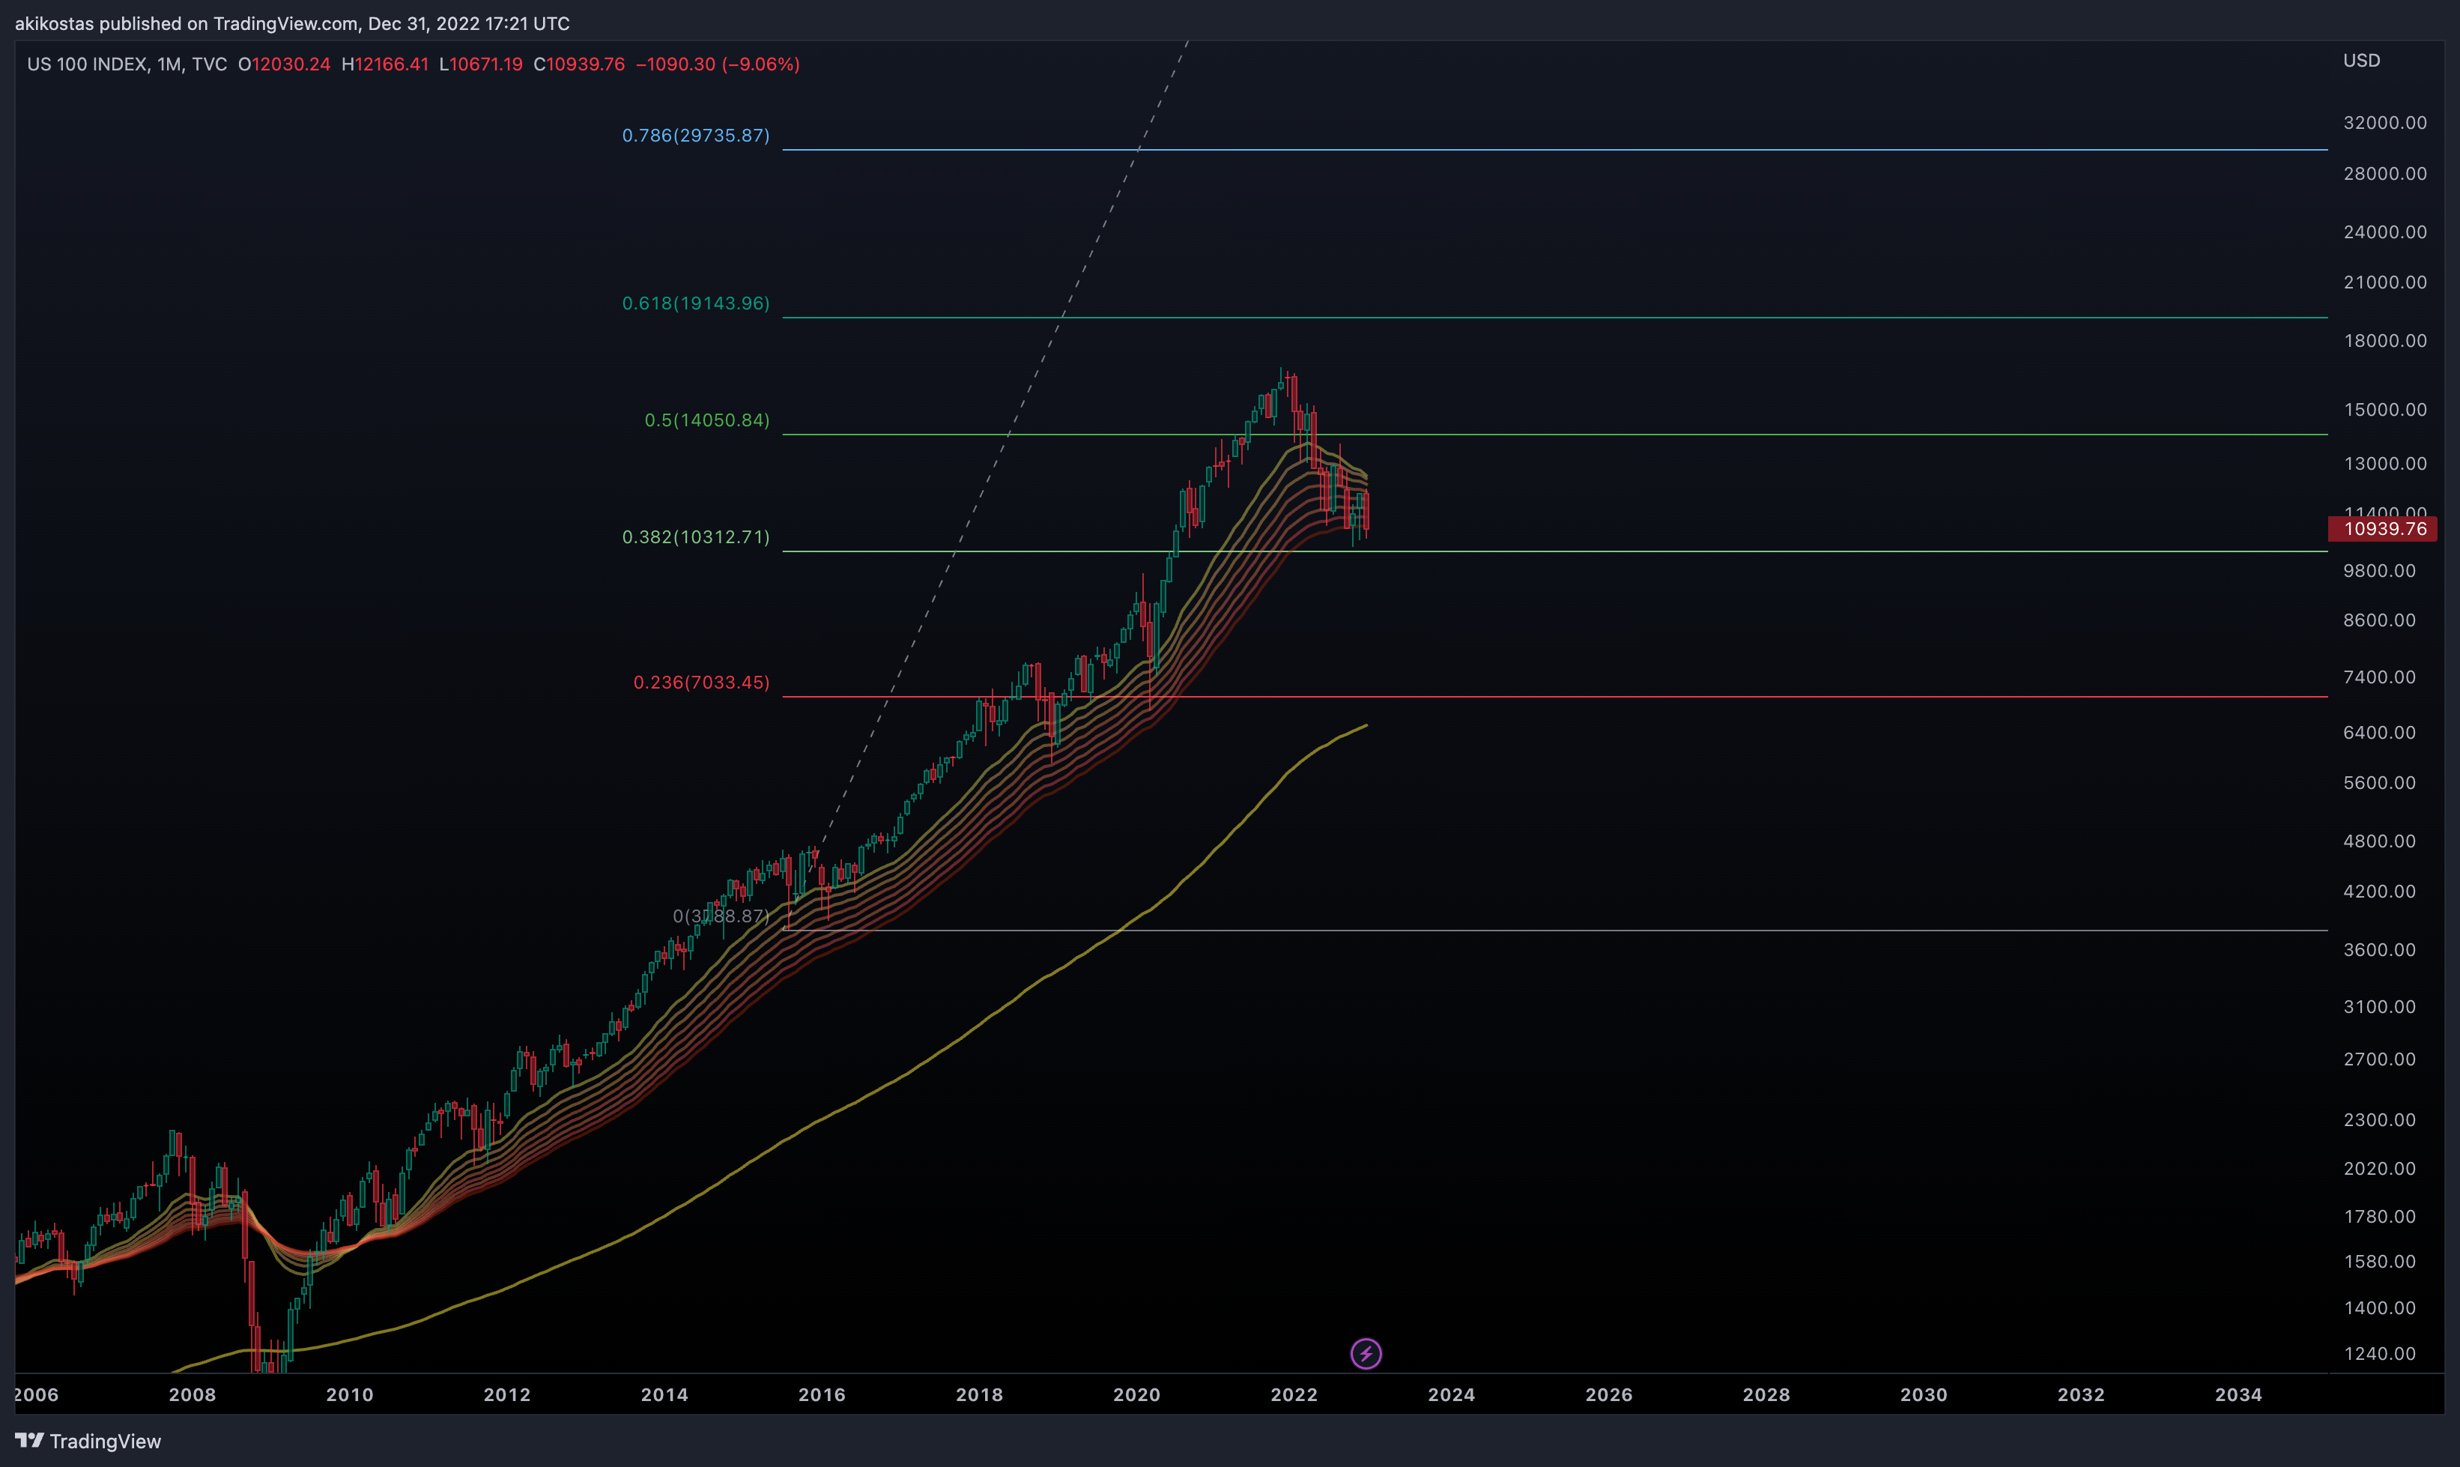The image size is (2460, 1467).
Task: Click the 32000.00 price axis label
Action: 2385,123
